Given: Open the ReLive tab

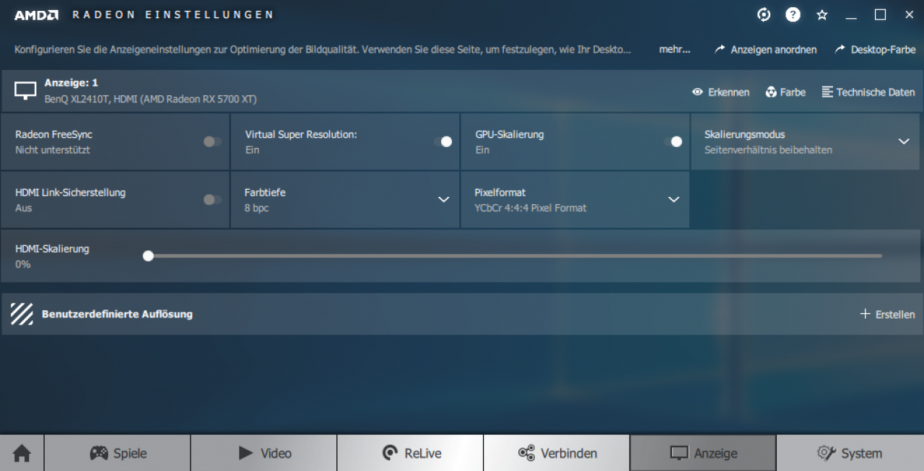Looking at the screenshot, I should coord(411,453).
